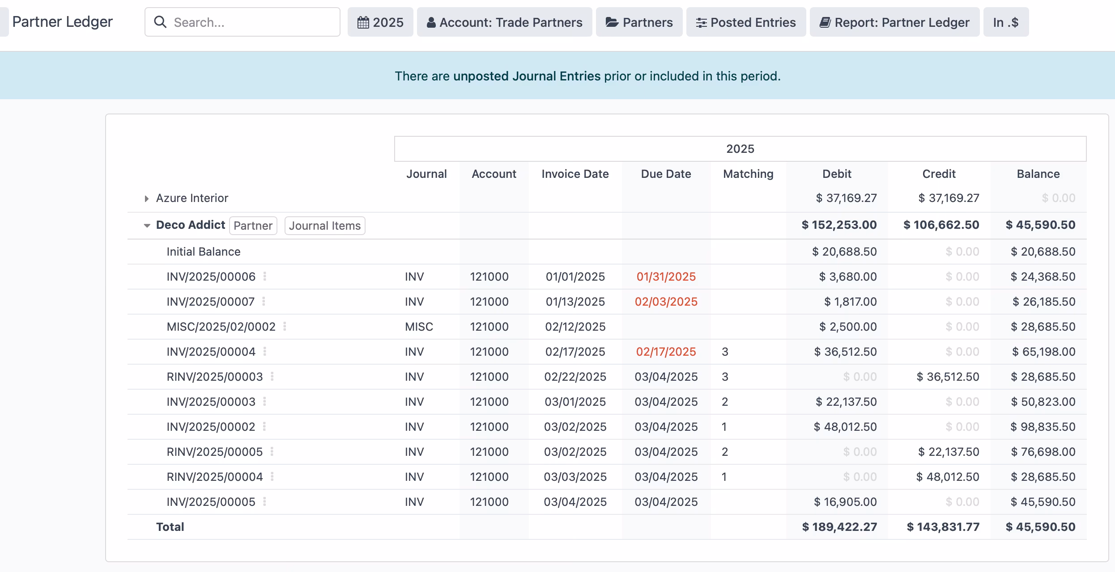Click the INV/2025/00002 entry name

coord(211,427)
